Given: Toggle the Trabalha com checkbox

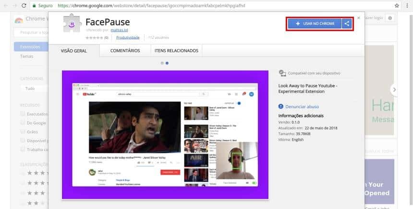Looking at the screenshot, I should pyautogui.click(x=23, y=150).
